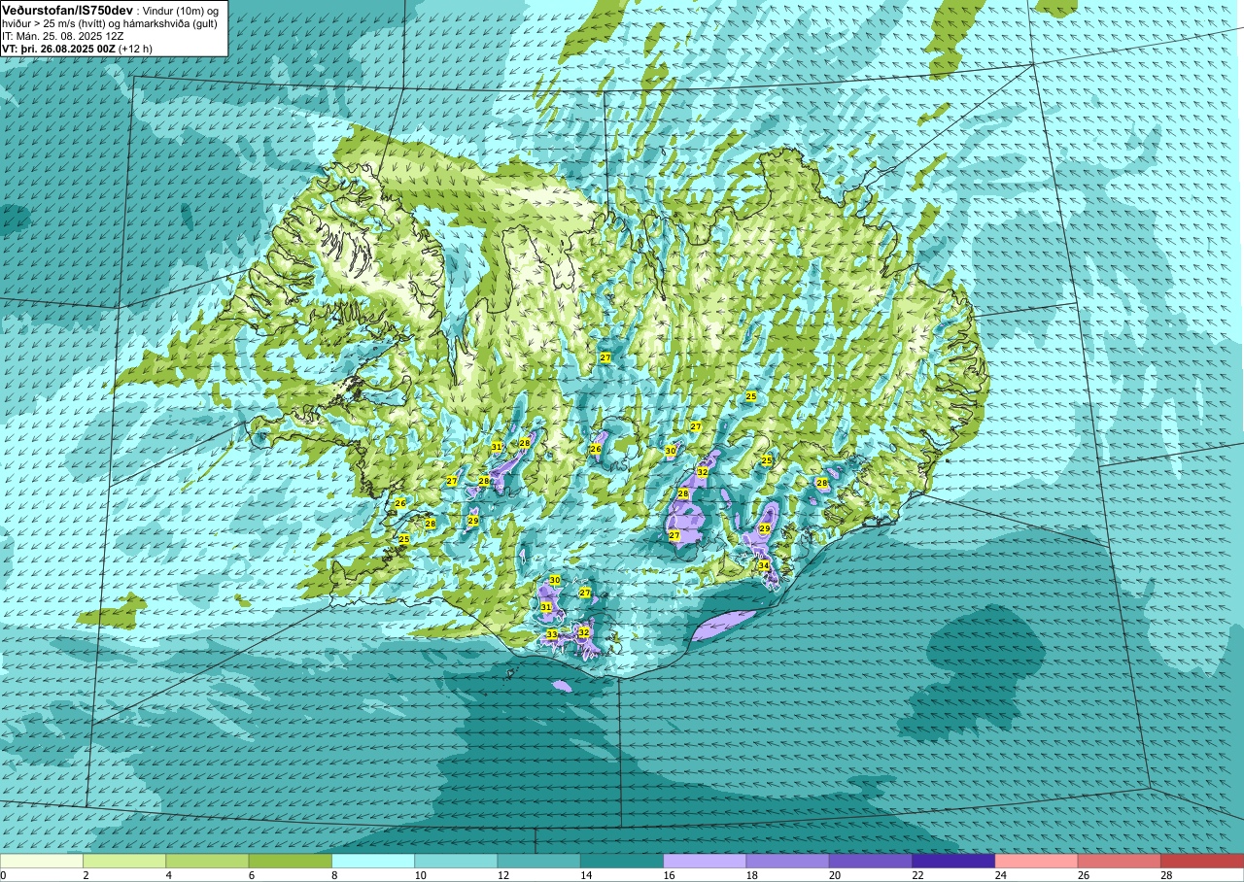Click the '8' tick label on the color scale
The height and width of the screenshot is (882, 1244).
334,875
